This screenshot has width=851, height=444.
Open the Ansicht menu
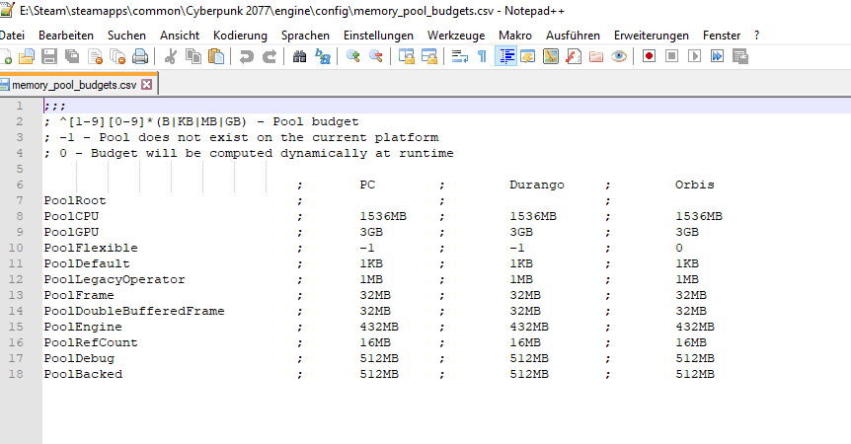click(179, 36)
